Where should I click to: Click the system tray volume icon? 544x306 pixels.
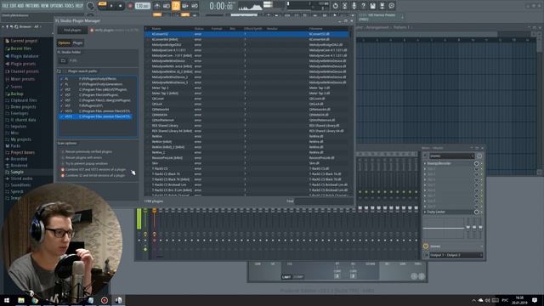tap(488, 300)
